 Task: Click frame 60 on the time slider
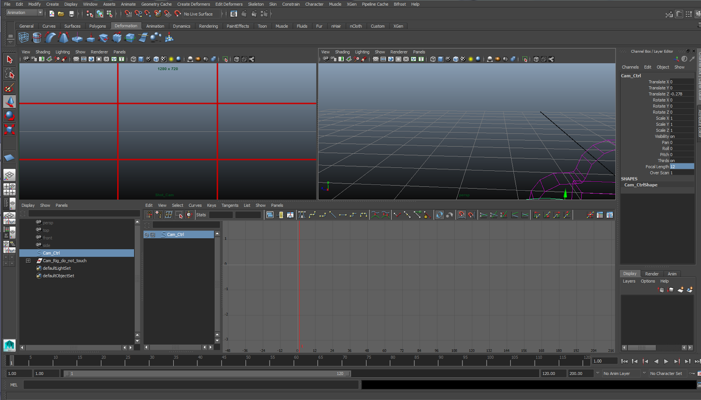pos(296,360)
